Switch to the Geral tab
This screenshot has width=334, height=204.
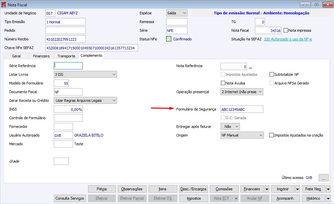[x=16, y=56]
